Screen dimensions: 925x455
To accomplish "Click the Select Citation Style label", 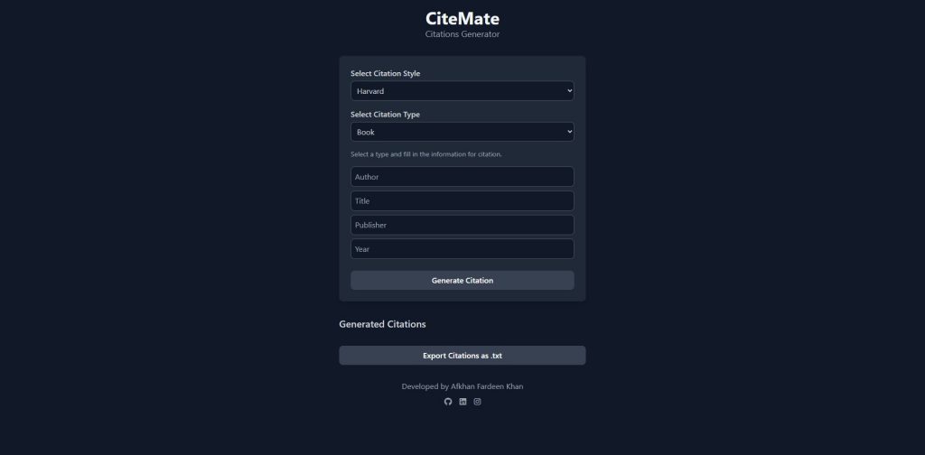I will pyautogui.click(x=385, y=73).
